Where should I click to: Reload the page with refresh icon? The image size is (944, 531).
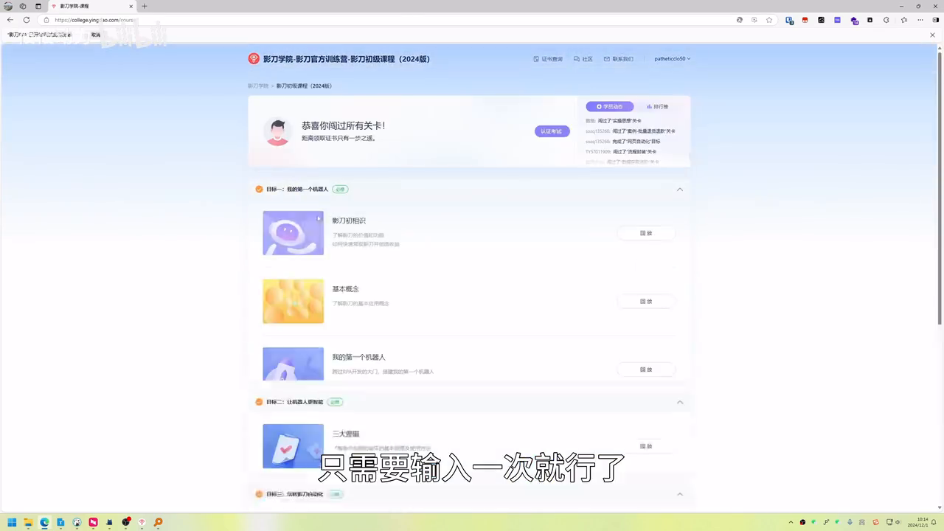click(27, 20)
